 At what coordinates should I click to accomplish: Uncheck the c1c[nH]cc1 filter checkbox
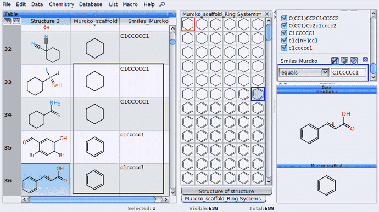point(285,41)
